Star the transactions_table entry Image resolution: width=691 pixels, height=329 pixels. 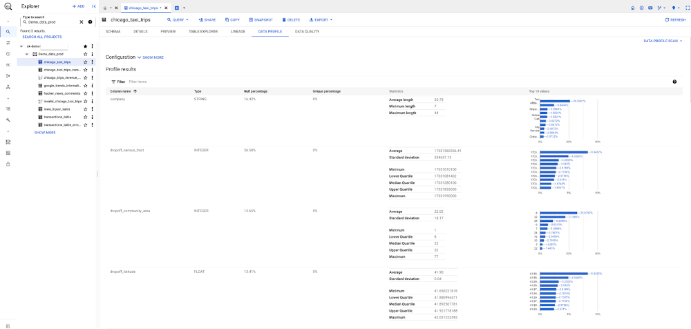coord(86,117)
